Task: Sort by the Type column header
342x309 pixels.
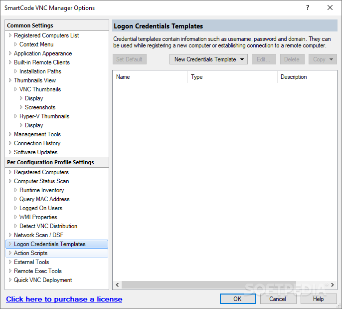Action: 232,77
